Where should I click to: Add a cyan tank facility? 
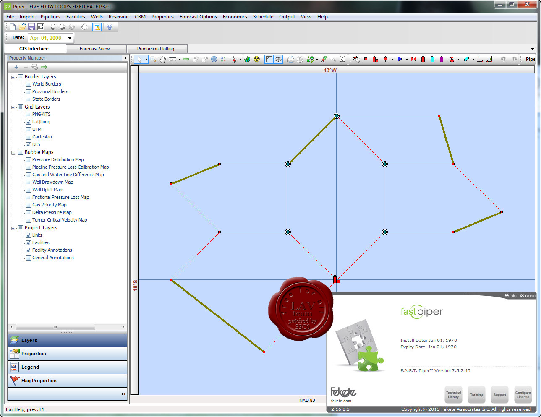[x=432, y=59]
